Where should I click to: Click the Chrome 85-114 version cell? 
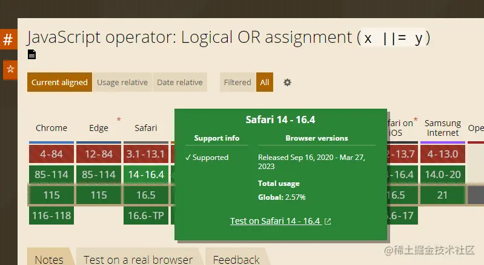51,174
